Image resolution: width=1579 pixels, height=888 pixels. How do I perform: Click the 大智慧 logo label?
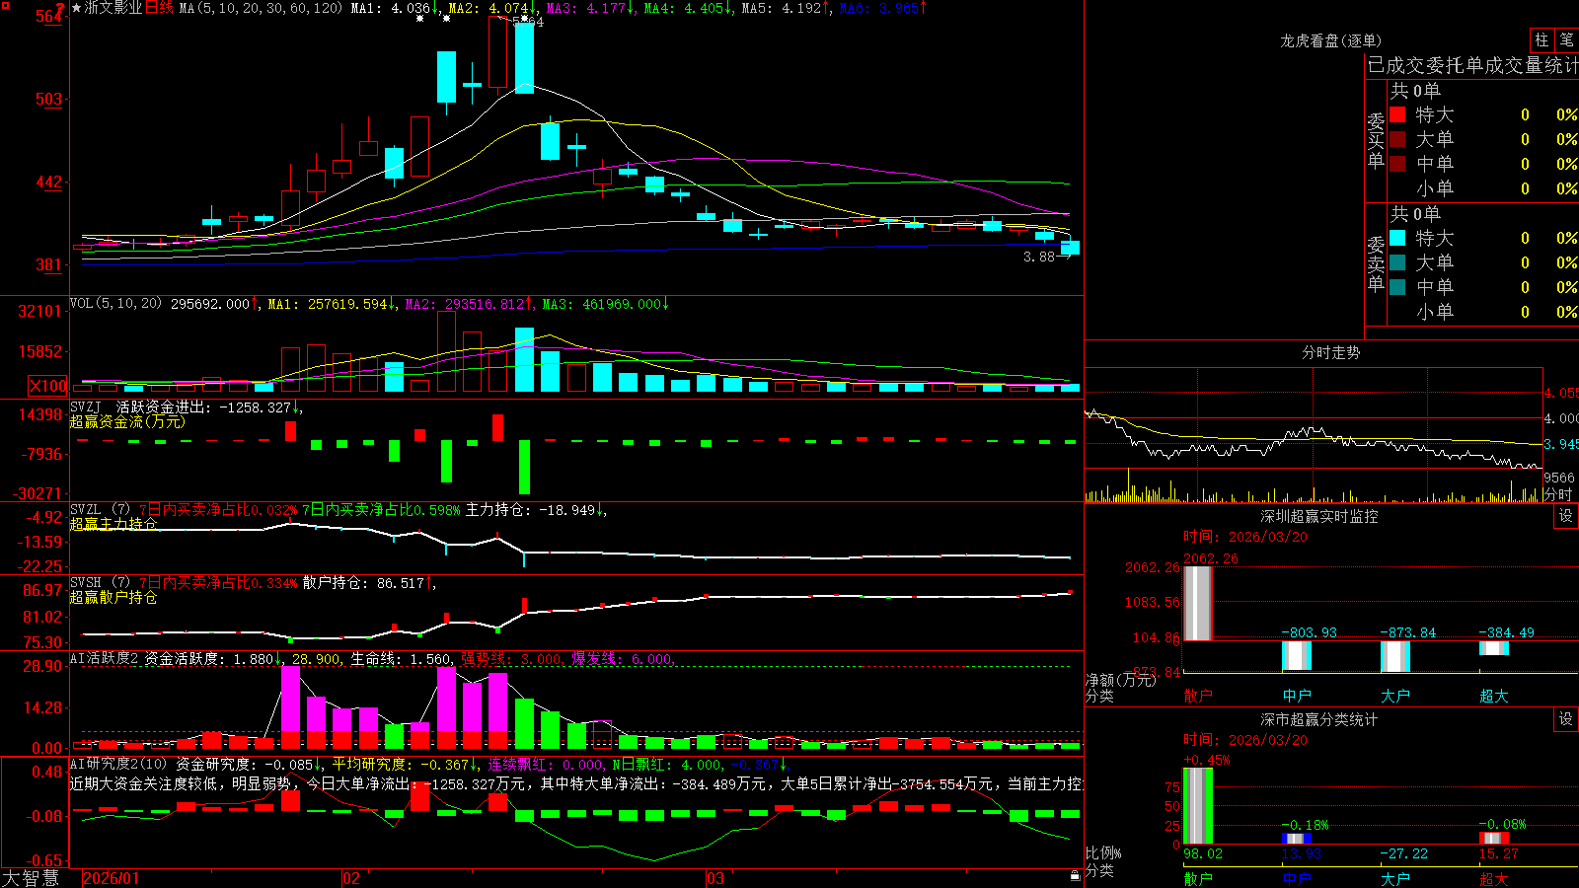(31, 878)
